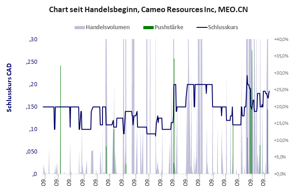Click the +40,0% right axis label
Screen dimensions: 297x193
click(x=282, y=39)
